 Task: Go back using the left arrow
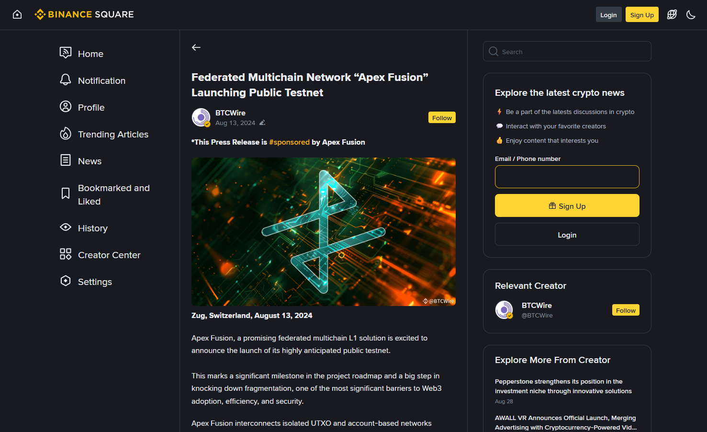196,47
